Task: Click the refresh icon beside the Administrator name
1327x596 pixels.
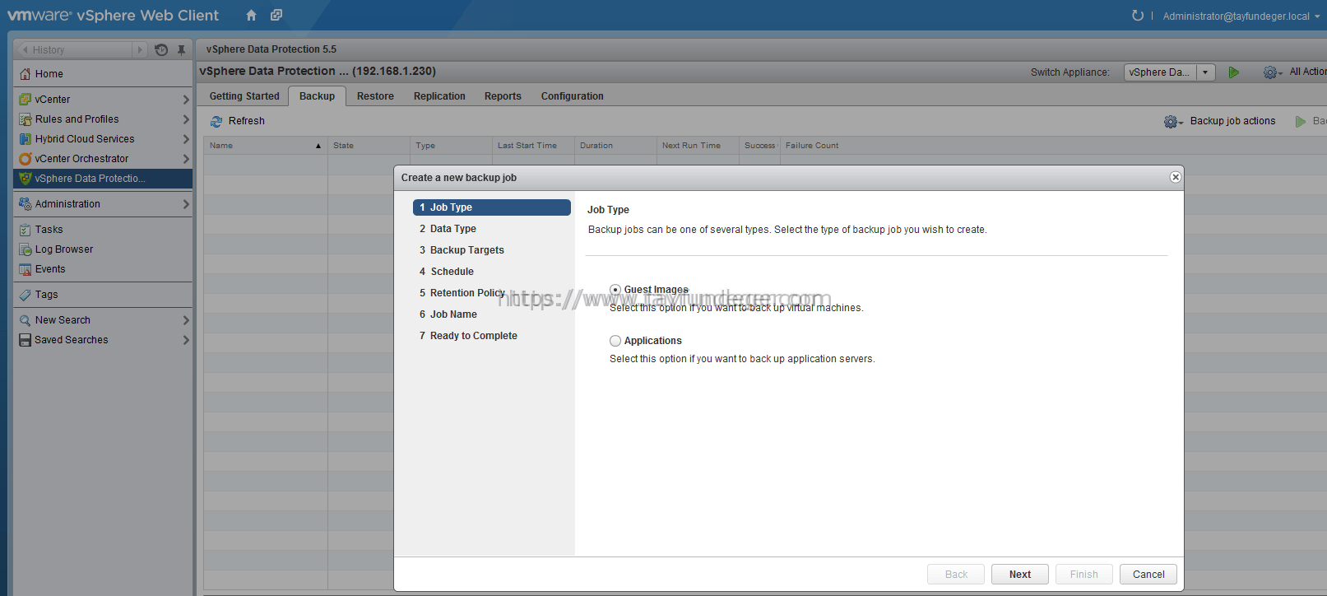Action: pyautogui.click(x=1138, y=16)
